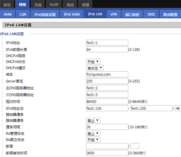Select the IPv6地址池 end address field

[151, 109]
